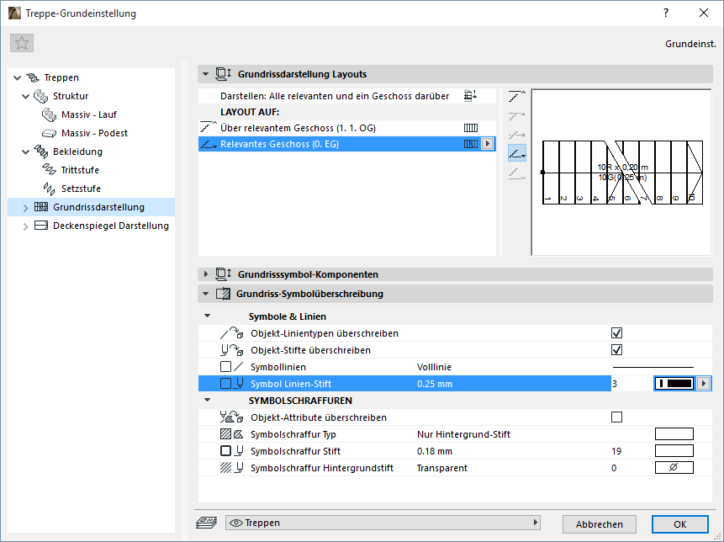
Task: Collapse the SYMBOLSCHRAFFUREN group
Action: pyautogui.click(x=208, y=400)
